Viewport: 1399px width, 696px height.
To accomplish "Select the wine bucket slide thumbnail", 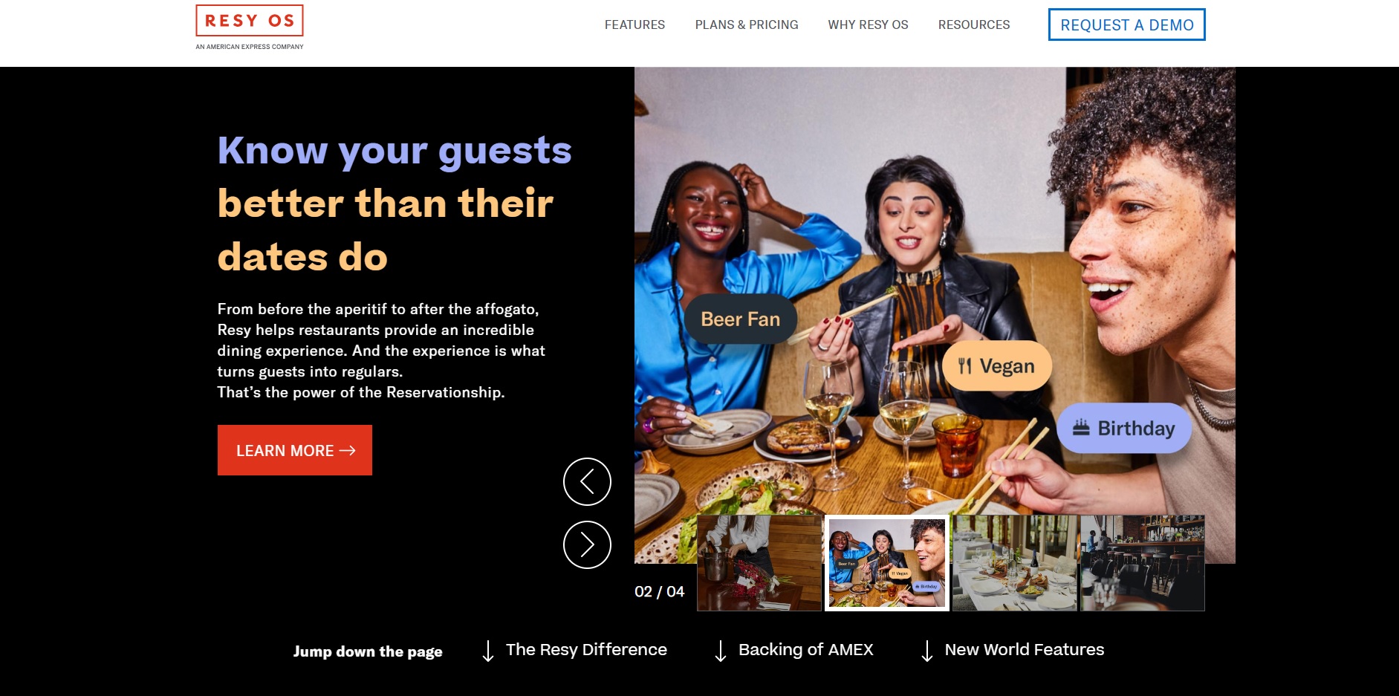I will pos(759,563).
